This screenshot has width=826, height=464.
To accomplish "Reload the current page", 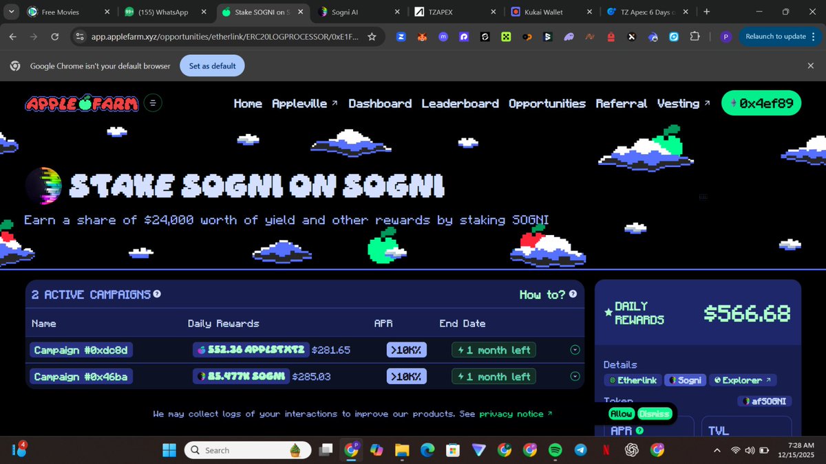I will [x=55, y=36].
